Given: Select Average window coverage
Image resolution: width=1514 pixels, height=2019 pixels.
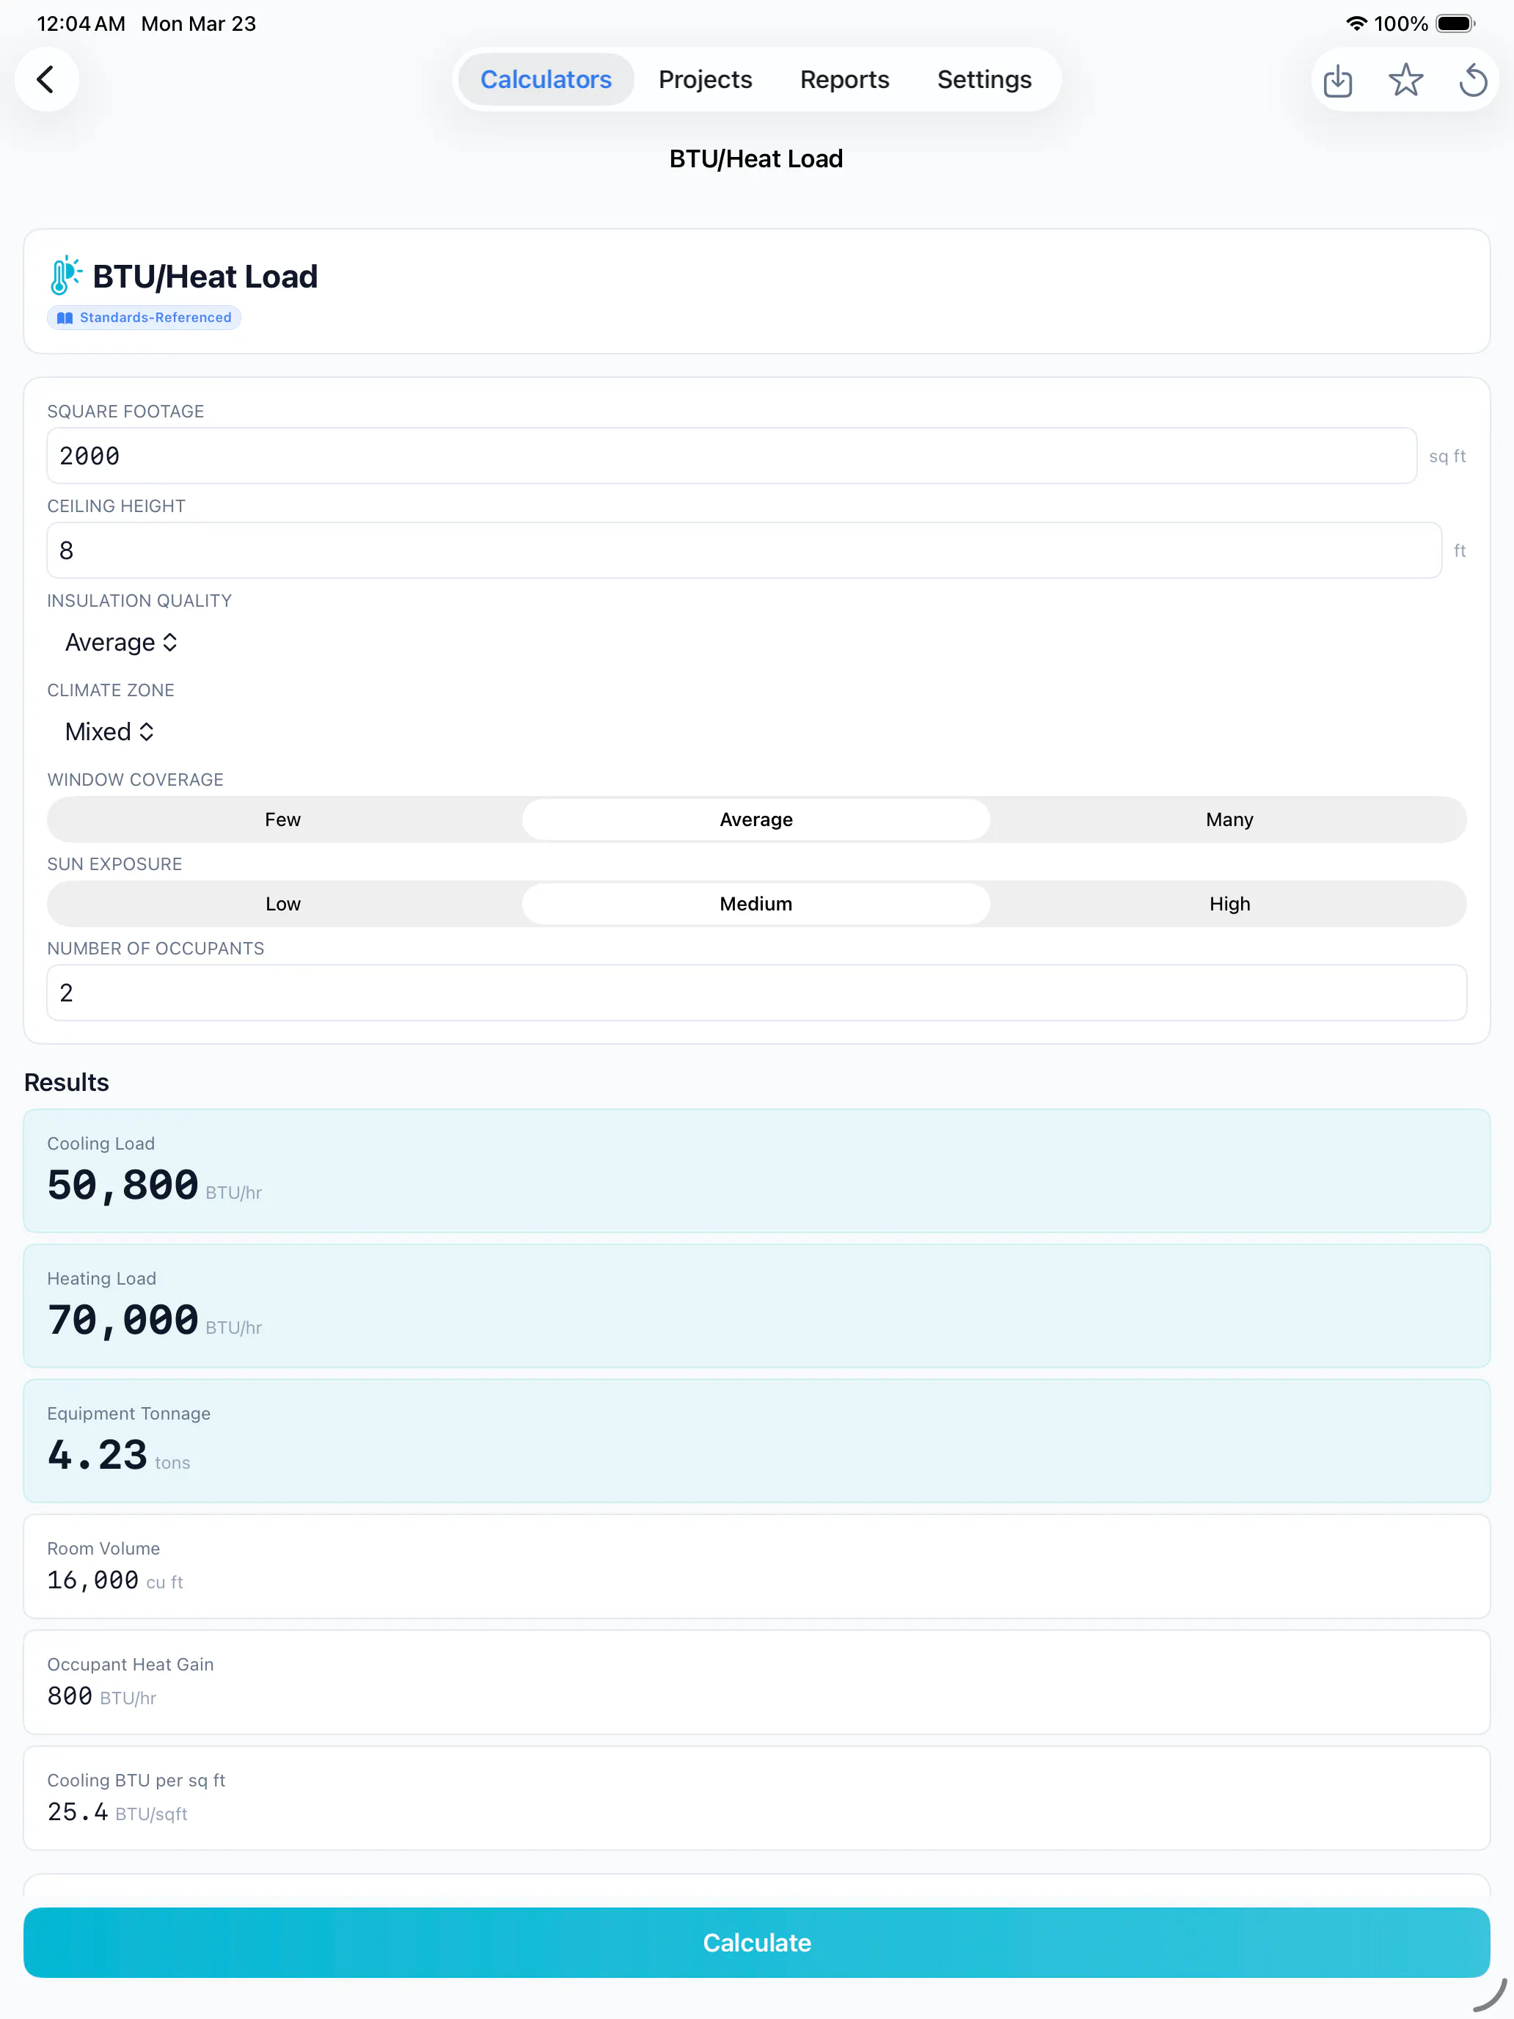Looking at the screenshot, I should coord(756,819).
